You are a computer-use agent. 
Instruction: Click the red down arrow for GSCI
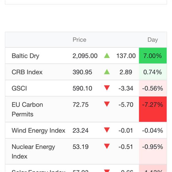point(107,88)
